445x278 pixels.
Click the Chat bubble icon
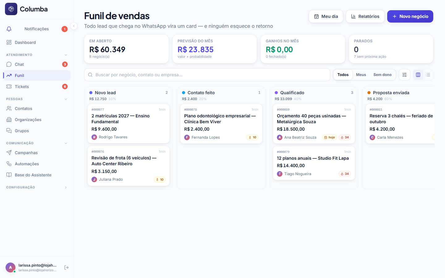(9, 64)
